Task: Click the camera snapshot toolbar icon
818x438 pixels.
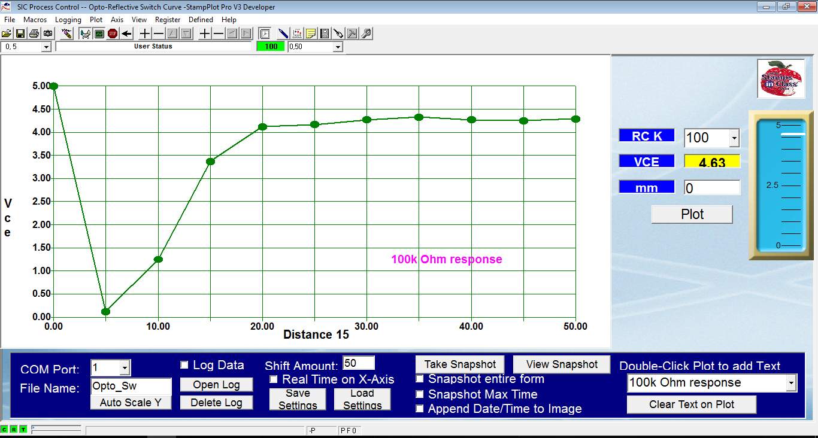Action: (47, 34)
